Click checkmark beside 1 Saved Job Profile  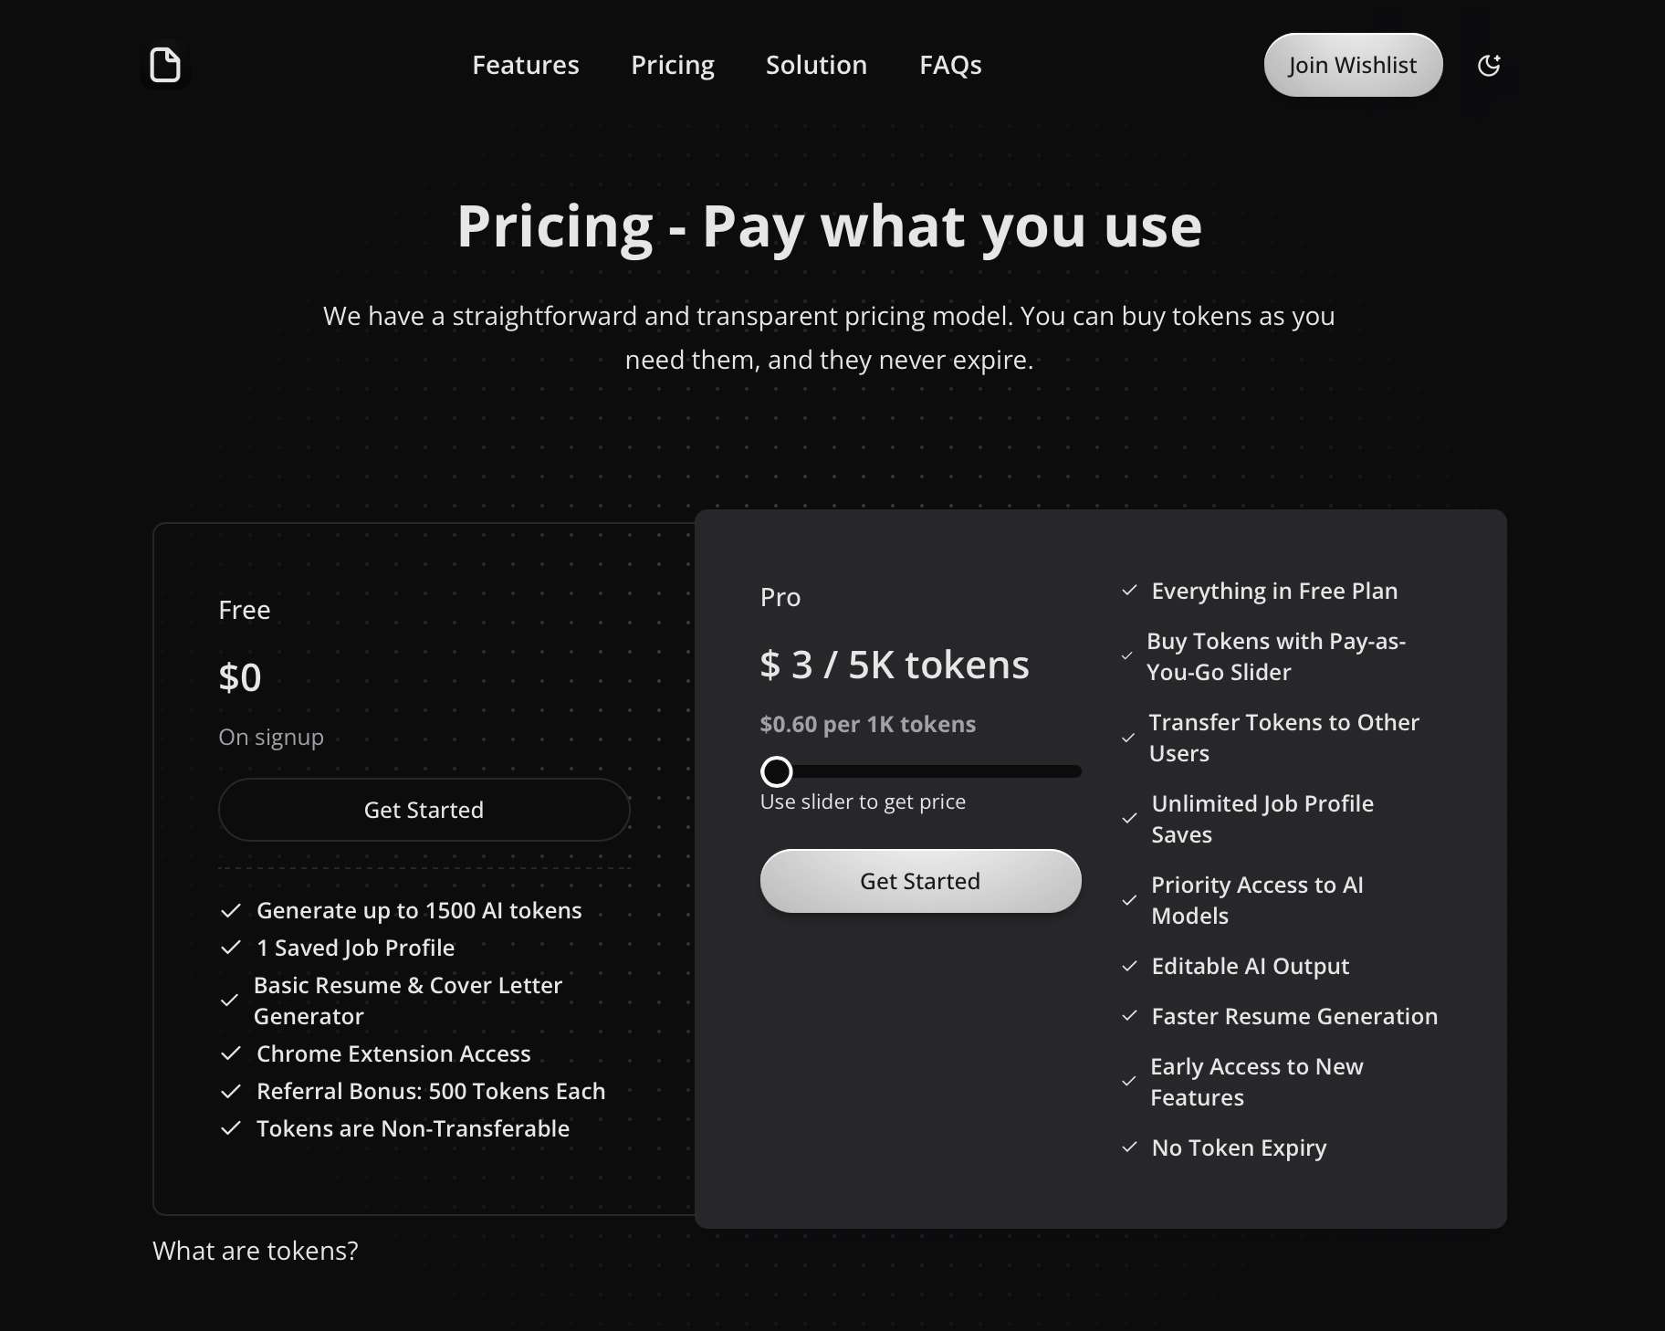click(x=231, y=948)
